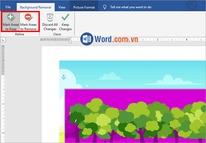This screenshot has height=143, width=206.
Task: Click the vertical ruler at mark 1
Action: 3,104
